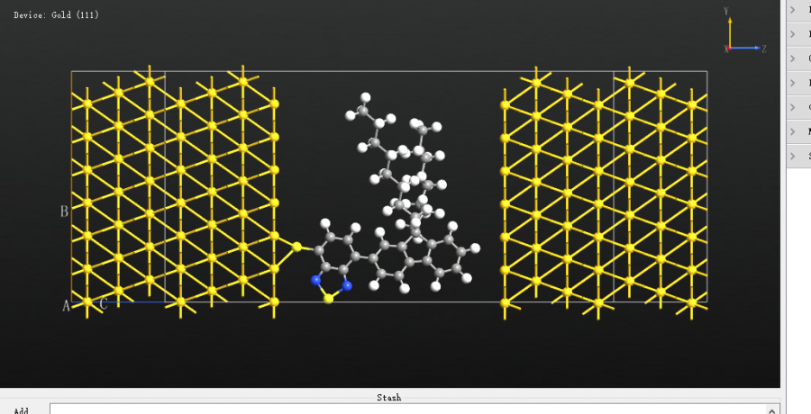Select the sulfur atom between the nitrogens

pos(328,298)
